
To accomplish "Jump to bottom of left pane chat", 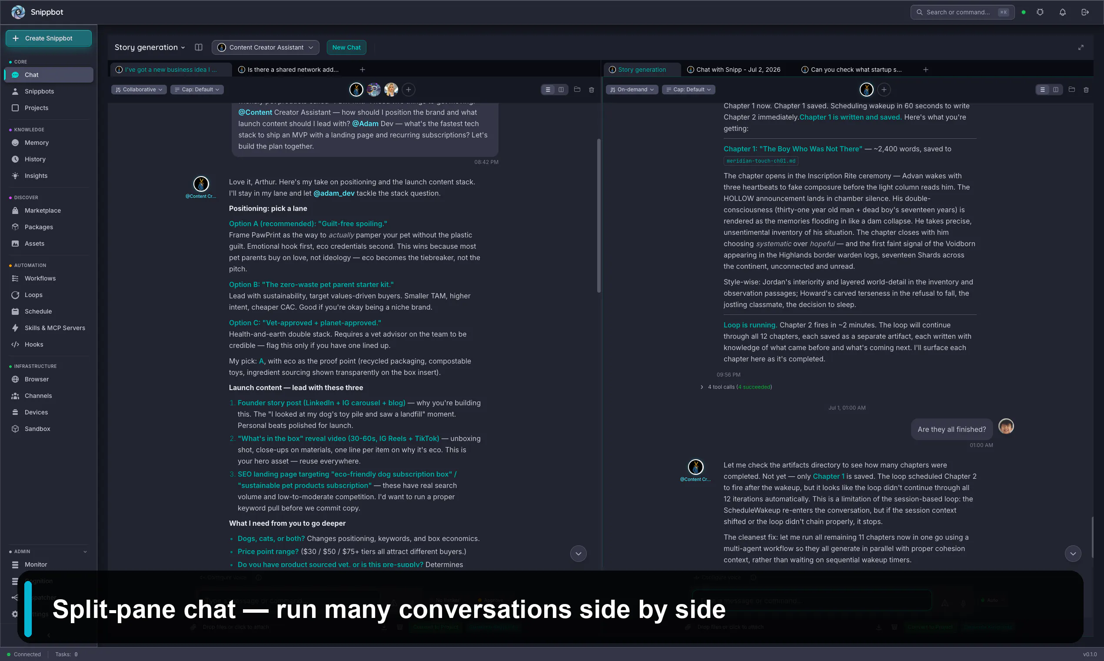I will point(578,554).
